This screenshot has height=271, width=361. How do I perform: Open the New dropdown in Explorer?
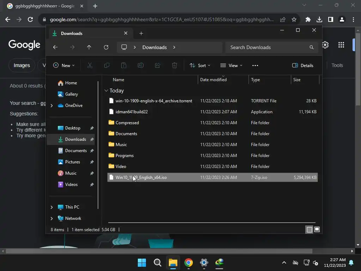[64, 65]
